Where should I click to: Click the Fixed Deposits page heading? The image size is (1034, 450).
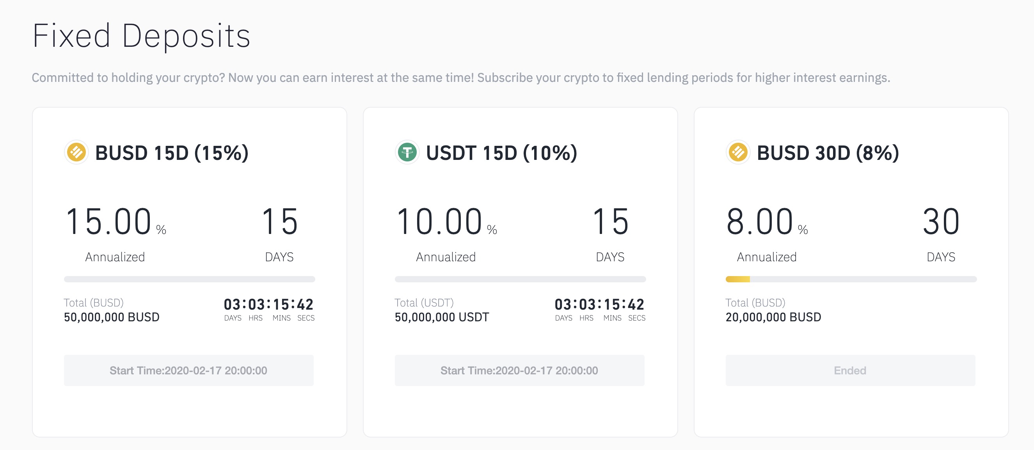(141, 36)
